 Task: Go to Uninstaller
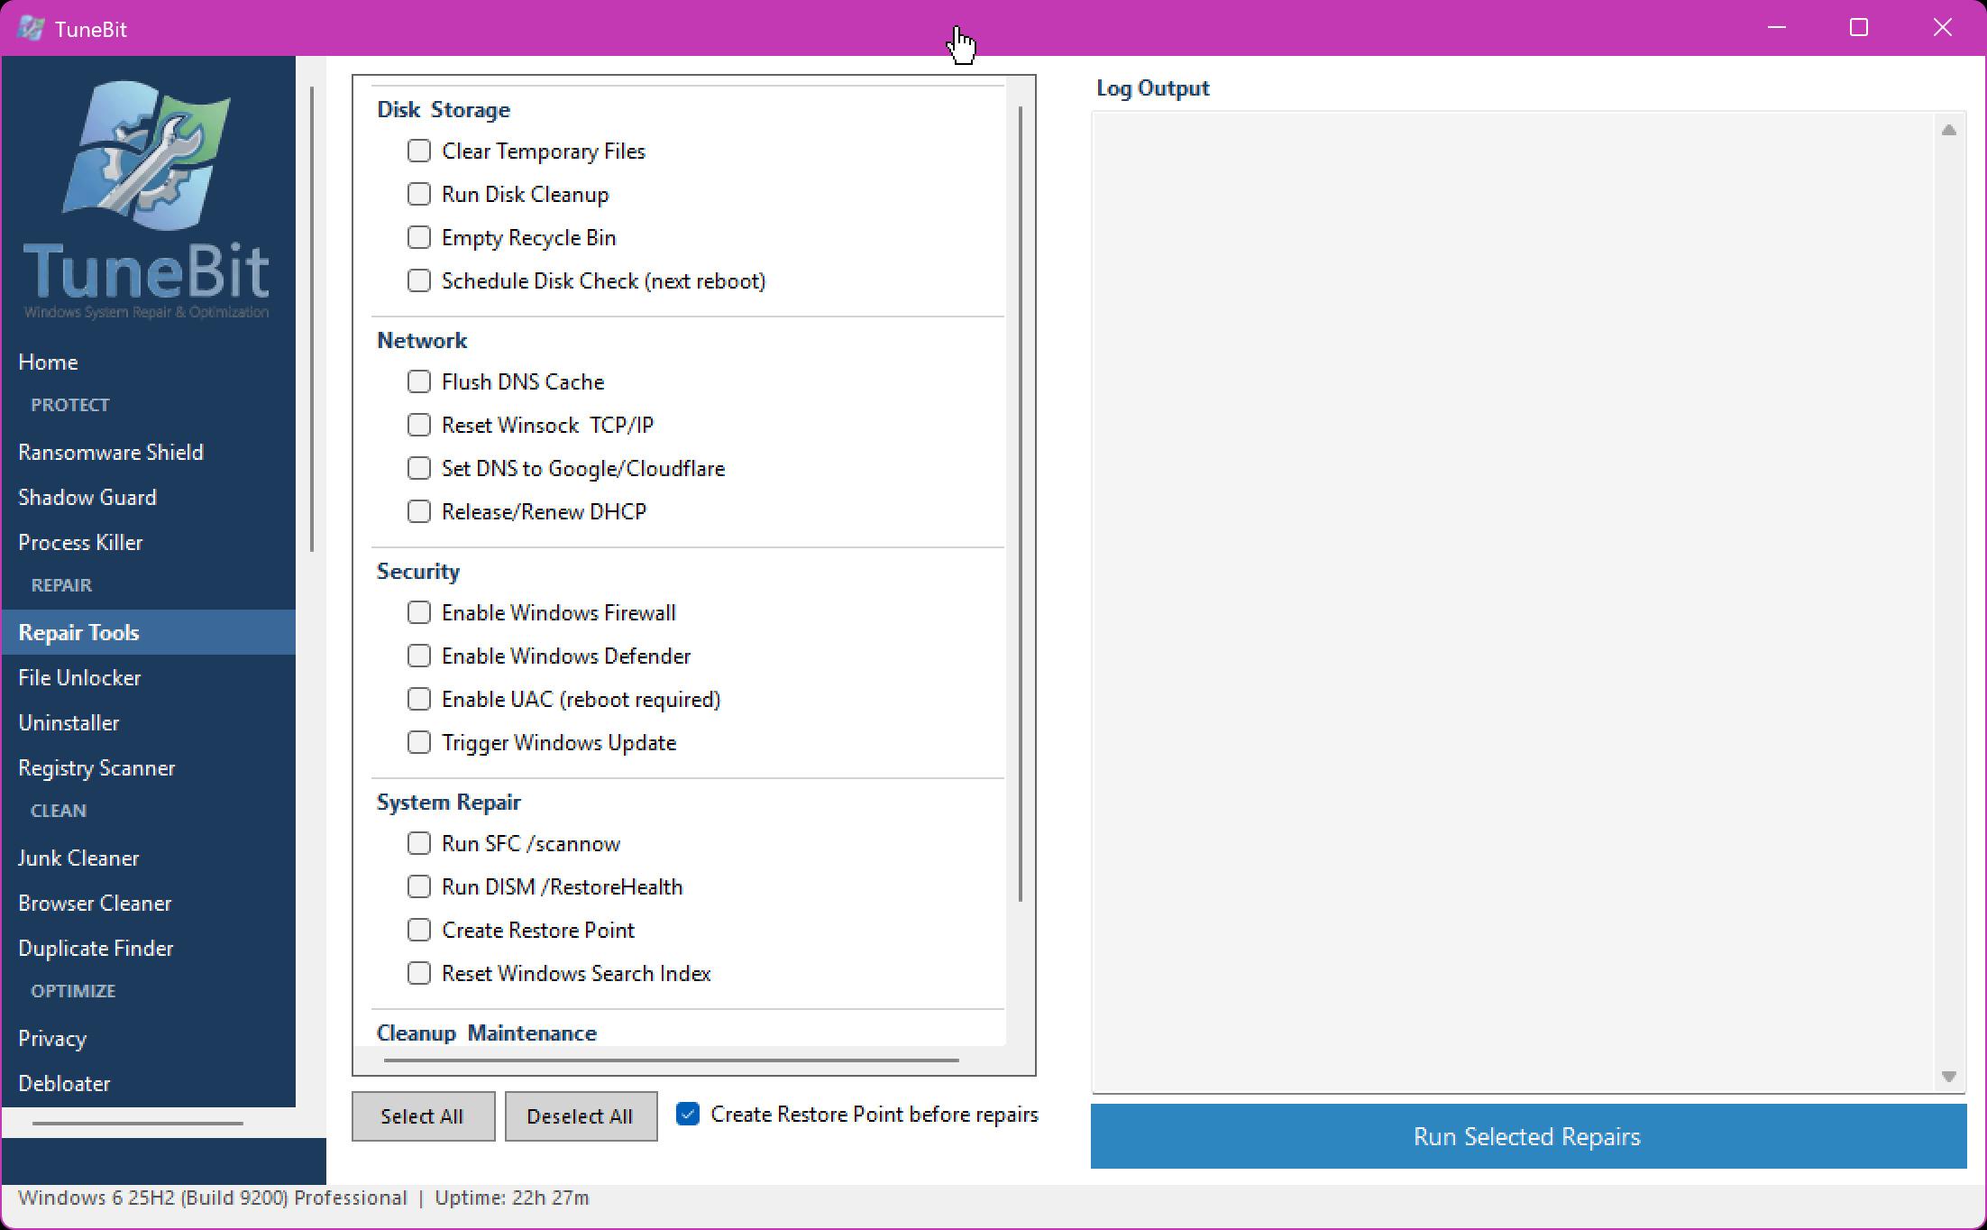click(x=149, y=722)
